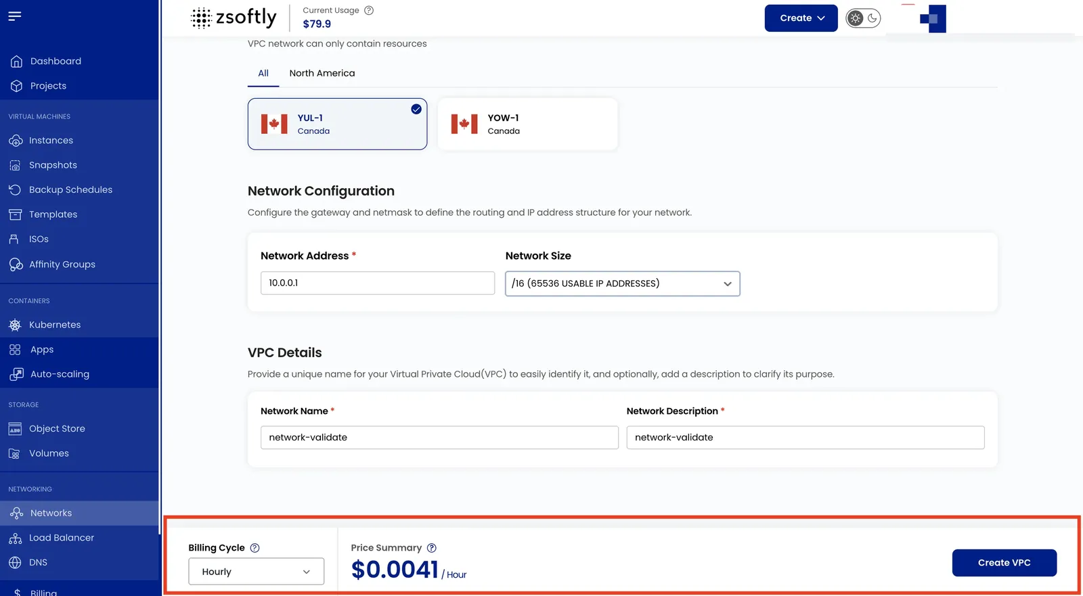Image resolution: width=1083 pixels, height=596 pixels.
Task: Click the Volumes icon
Action: pyautogui.click(x=14, y=453)
